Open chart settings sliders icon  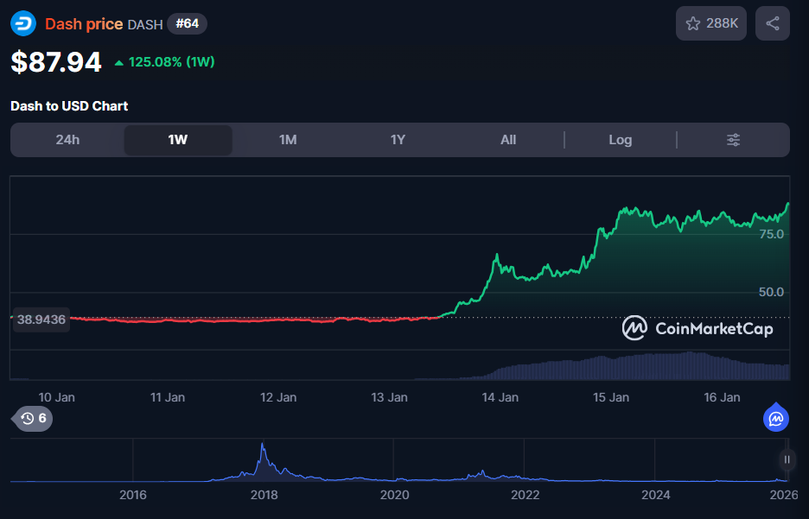(733, 140)
